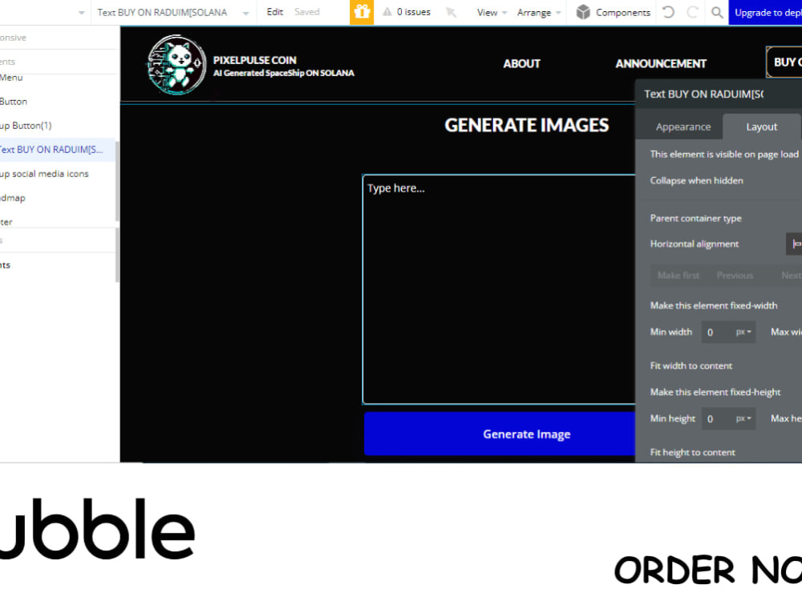The height and width of the screenshot is (601, 802).
Task: Redo the last action
Action: point(693,12)
